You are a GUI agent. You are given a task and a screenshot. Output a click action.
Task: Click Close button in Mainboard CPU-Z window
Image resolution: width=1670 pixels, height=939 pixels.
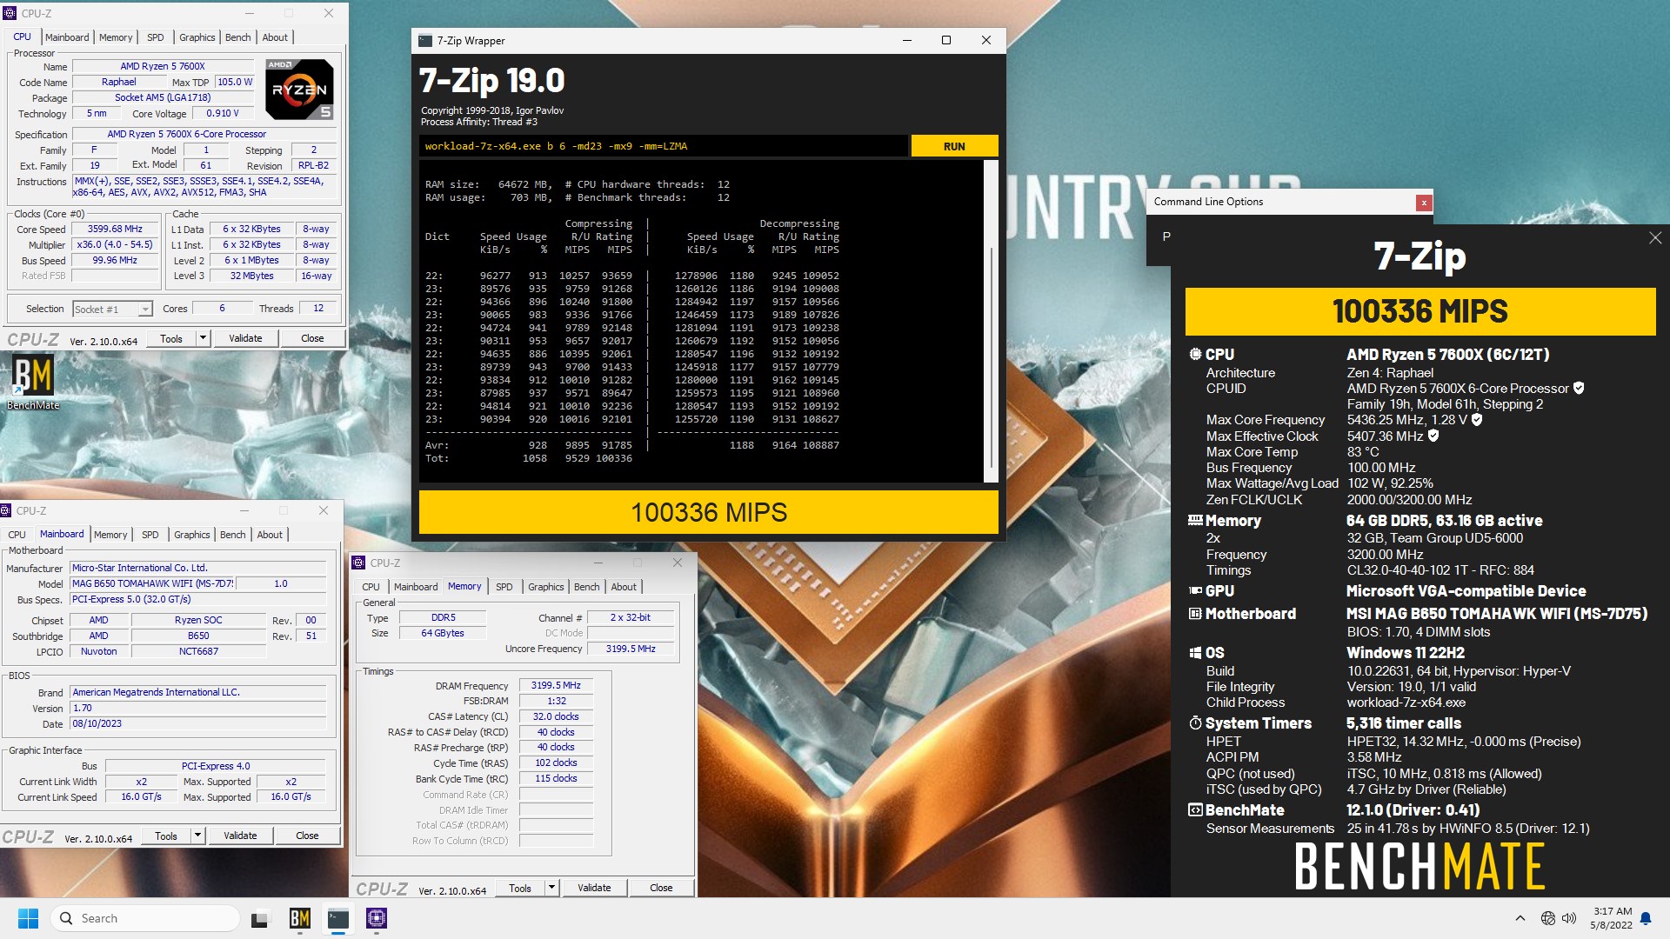pyautogui.click(x=307, y=836)
